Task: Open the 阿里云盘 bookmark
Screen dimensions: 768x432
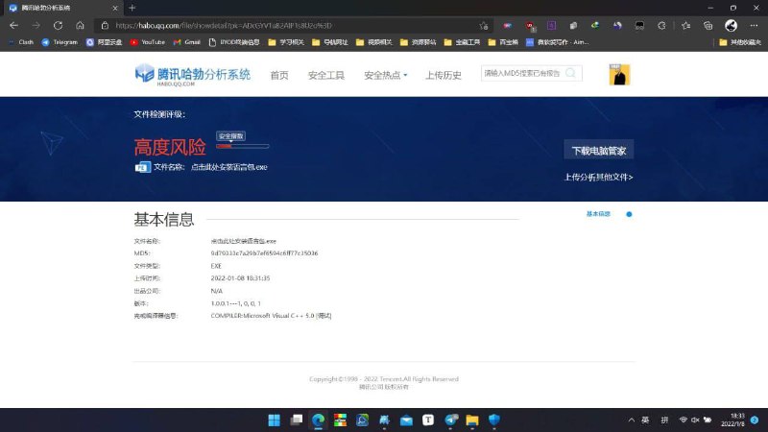Action: 104,42
